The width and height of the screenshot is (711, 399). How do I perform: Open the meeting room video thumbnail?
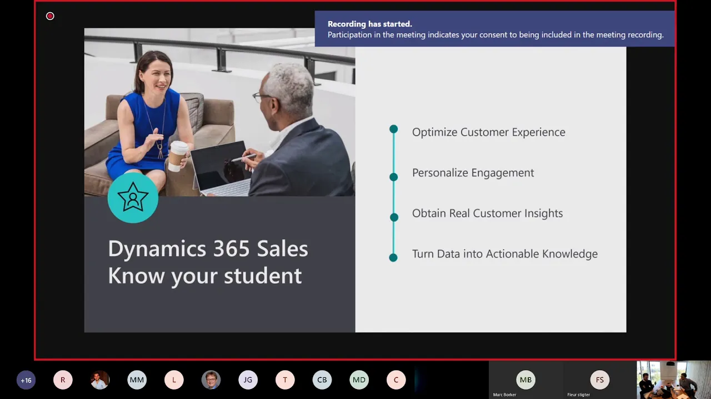(674, 380)
